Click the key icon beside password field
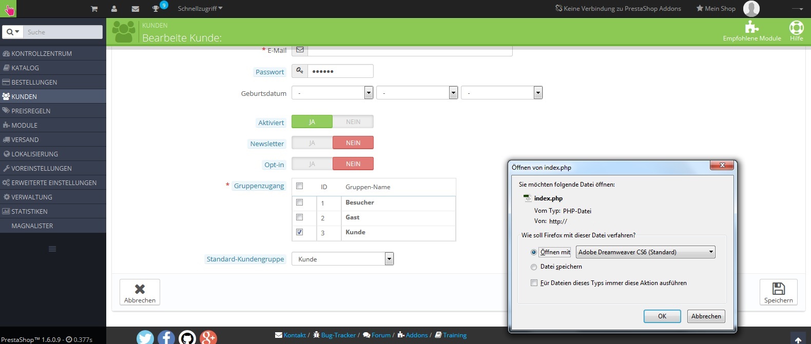Viewport: 811px width, 344px height. tap(300, 71)
